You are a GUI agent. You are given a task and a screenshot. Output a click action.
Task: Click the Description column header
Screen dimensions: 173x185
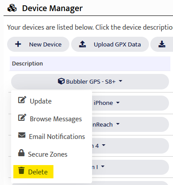click(28, 64)
